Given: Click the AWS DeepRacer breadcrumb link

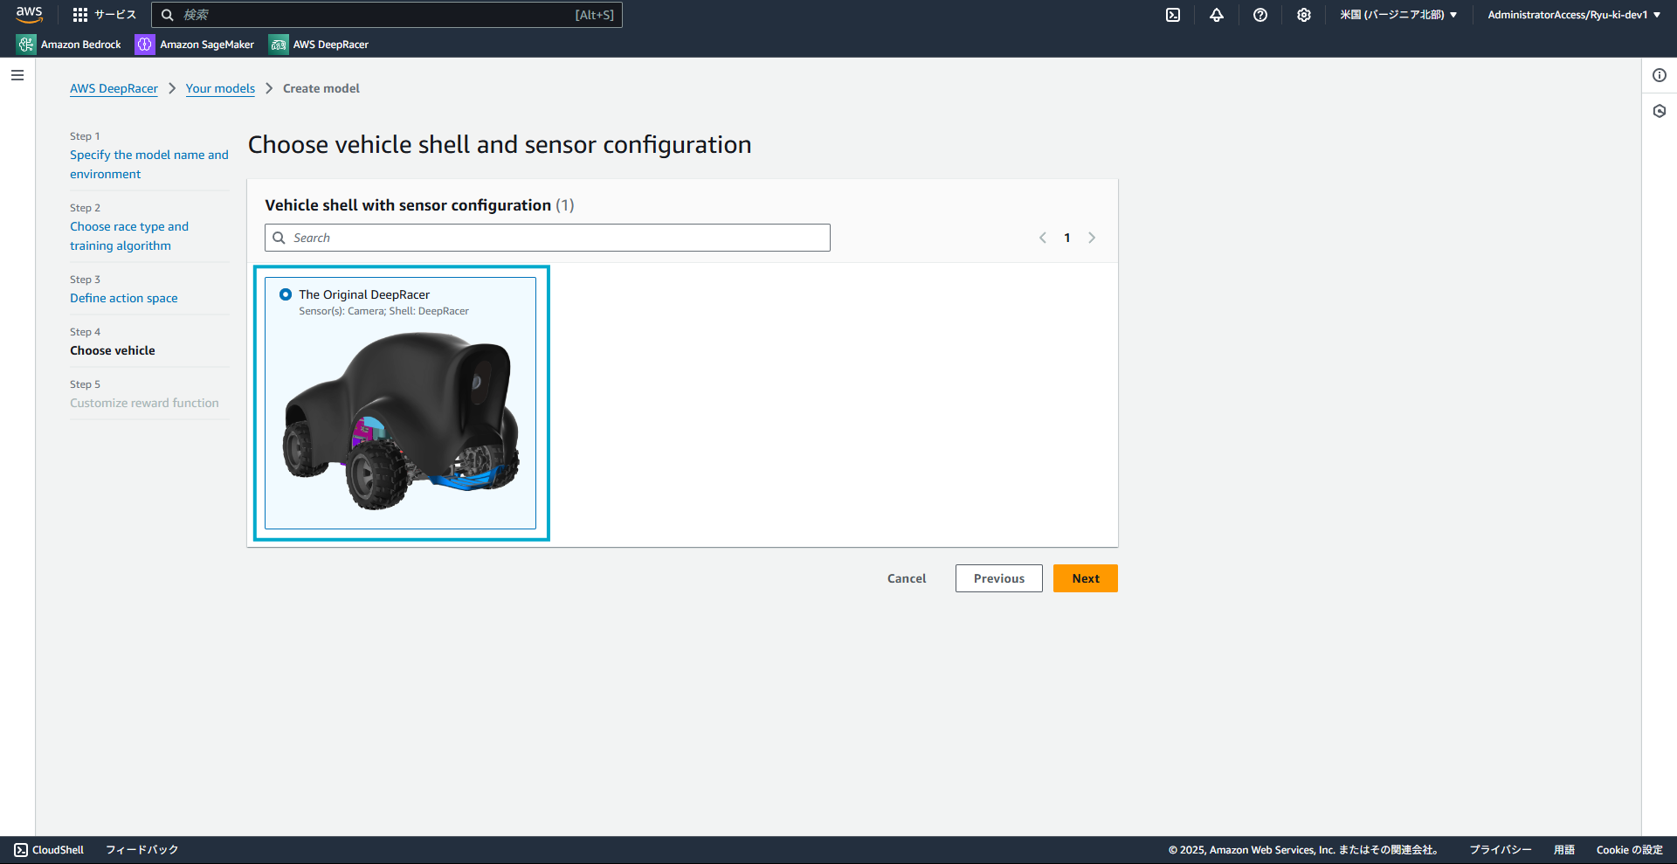Looking at the screenshot, I should point(114,88).
